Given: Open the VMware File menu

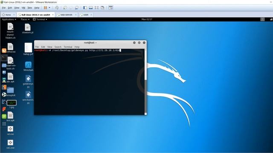Looking at the screenshot, I should pos(4,8).
